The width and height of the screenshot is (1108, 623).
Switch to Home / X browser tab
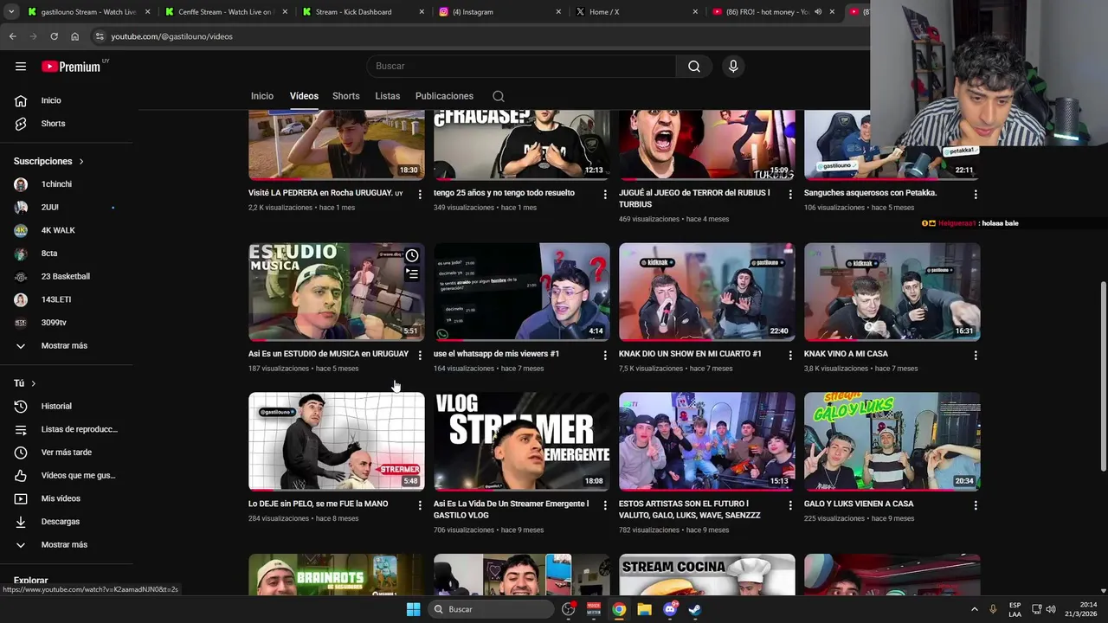pos(636,12)
